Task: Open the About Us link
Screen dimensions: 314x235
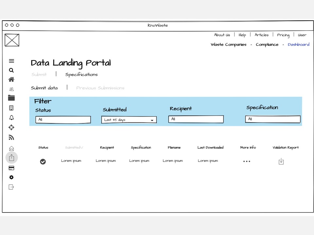Action: click(x=222, y=35)
